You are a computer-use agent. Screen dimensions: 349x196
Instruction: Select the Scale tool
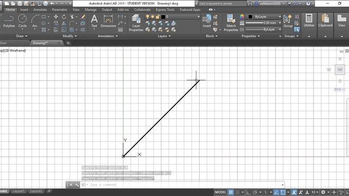64,29
